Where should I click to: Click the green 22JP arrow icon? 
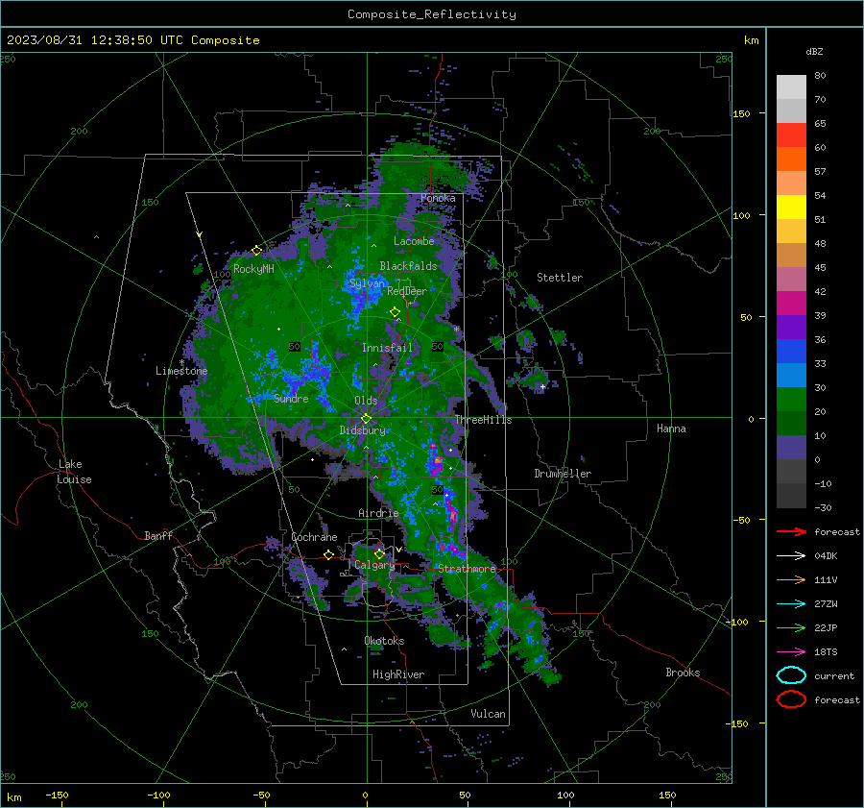791,627
